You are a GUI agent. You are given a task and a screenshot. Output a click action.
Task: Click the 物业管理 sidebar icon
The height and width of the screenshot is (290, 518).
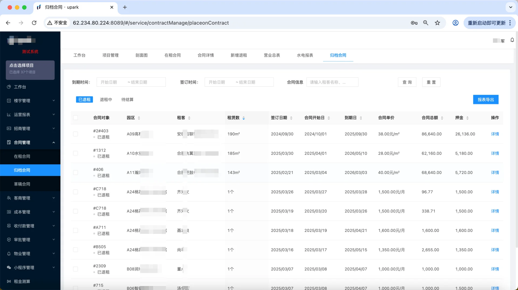tap(9, 253)
